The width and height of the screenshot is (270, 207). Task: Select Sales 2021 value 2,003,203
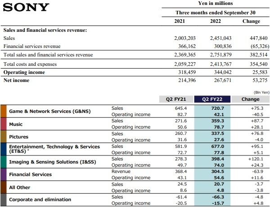coord(185,38)
